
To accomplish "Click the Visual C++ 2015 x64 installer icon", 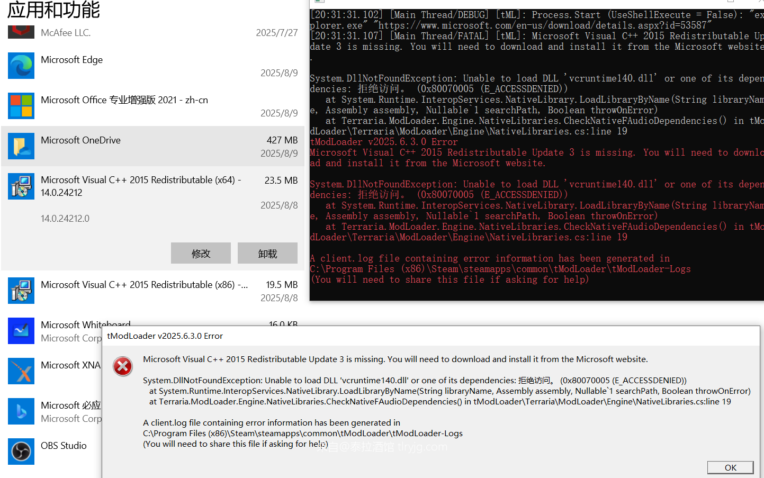I will [x=21, y=186].
